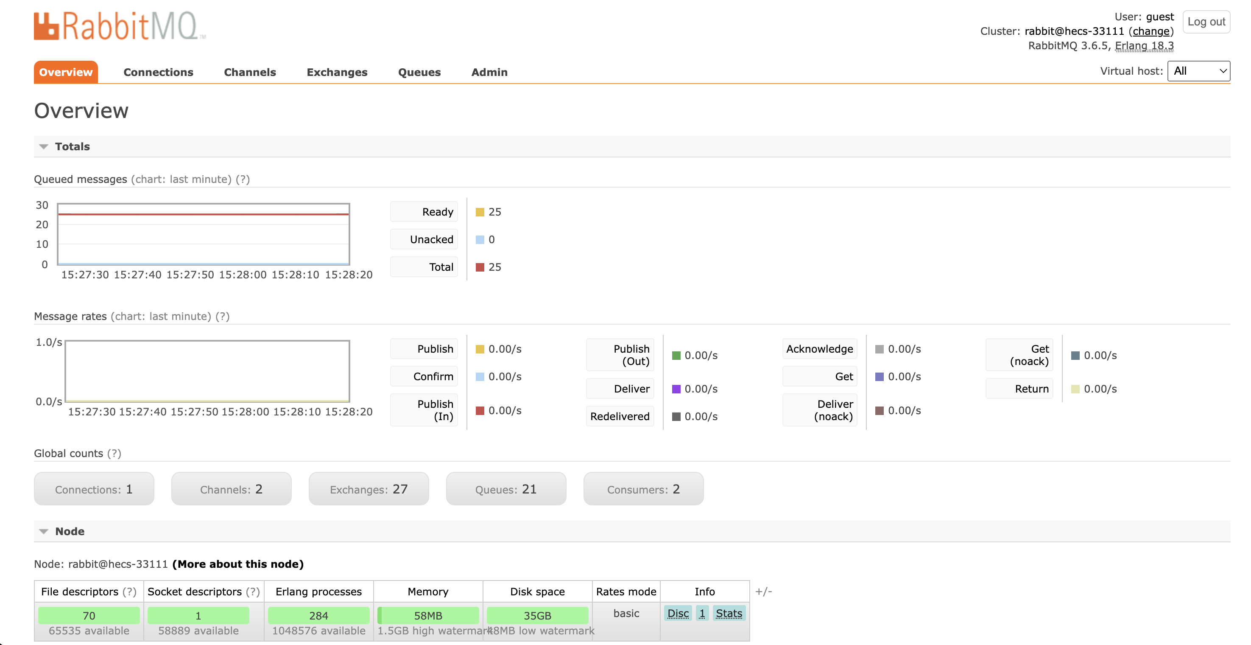
Task: Open help (?) for Queued messages
Action: coord(243,179)
